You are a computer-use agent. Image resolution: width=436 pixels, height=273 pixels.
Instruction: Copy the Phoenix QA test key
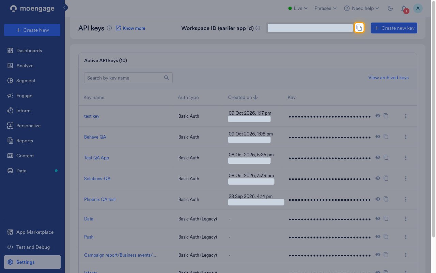[386, 199]
